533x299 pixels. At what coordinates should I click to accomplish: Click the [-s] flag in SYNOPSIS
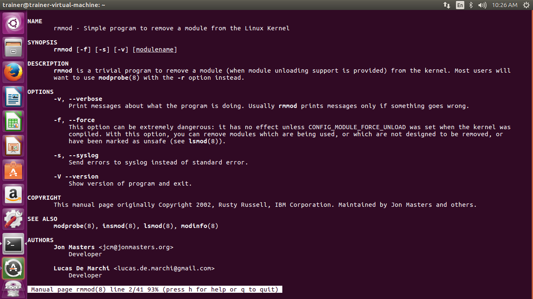[102, 49]
